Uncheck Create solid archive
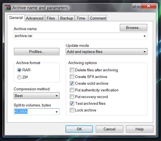Screen dimensions: 161x141 (x=72, y=83)
